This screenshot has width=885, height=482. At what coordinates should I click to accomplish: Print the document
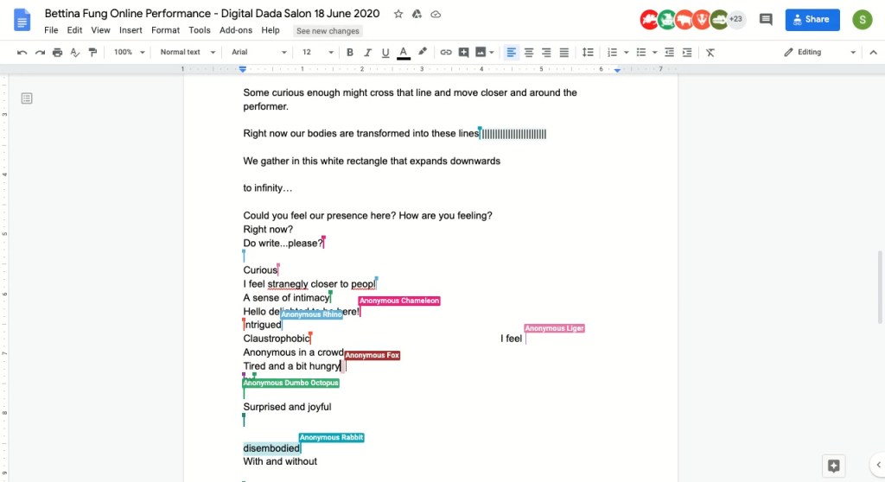57,53
